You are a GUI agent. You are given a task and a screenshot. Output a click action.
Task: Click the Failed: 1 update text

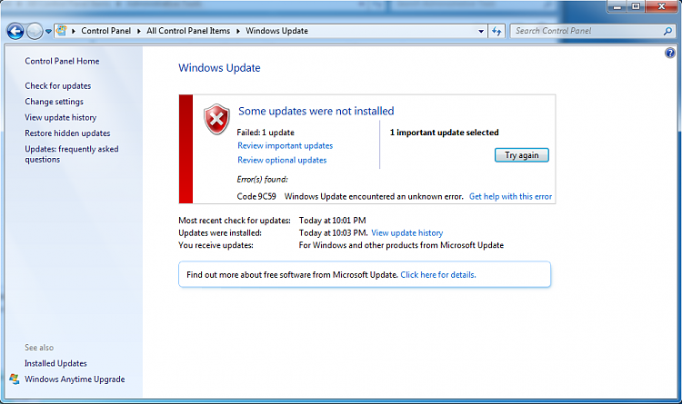pyautogui.click(x=266, y=133)
